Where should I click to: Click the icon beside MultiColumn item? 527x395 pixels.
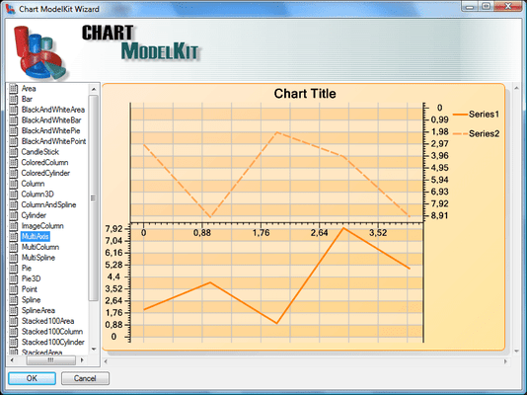[x=14, y=247]
